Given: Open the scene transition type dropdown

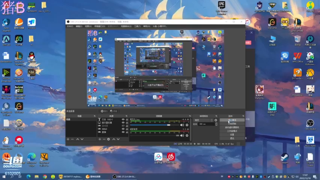Looking at the screenshot, I should pyautogui.click(x=203, y=120).
